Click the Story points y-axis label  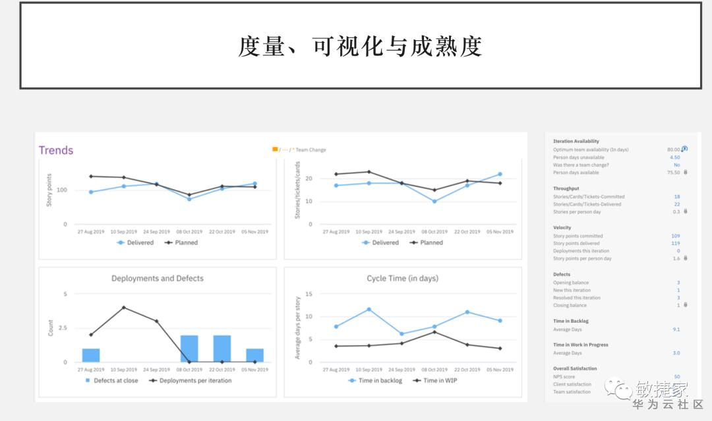pyautogui.click(x=49, y=190)
